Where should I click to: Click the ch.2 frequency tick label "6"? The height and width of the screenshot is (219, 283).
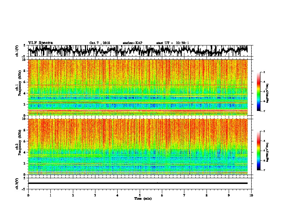click(x=25, y=141)
